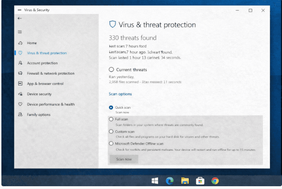Image resolution: width=282 pixels, height=189 pixels.
Task: Open the Windows Start button on taskbar
Action: (x=155, y=181)
